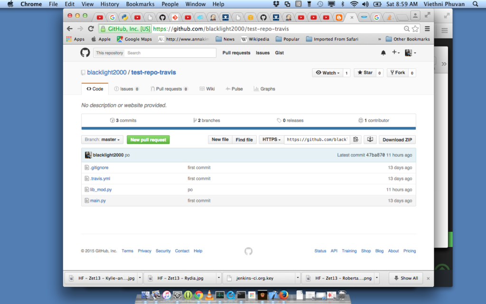
Task: Bookmark this page with the star icon
Action: [x=415, y=29]
